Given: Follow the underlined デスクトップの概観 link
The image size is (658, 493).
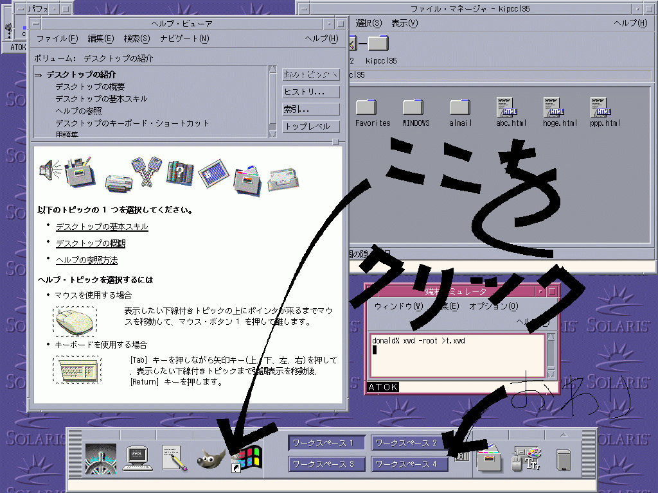Looking at the screenshot, I should click(91, 243).
